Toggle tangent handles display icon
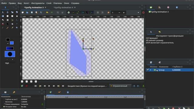This screenshot has width=194, height=109. [78, 12]
